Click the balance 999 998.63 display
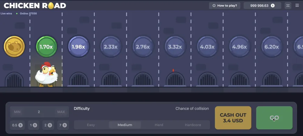Screen dimensions: 303x136 coord(262,5)
